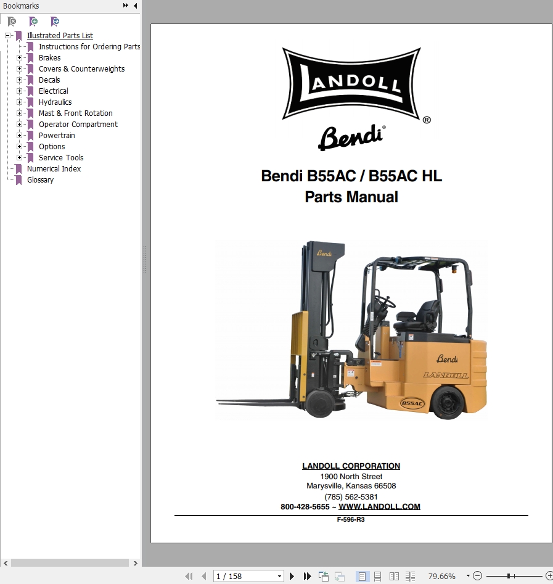
Task: Select continuous facing pages layout view
Action: (x=410, y=576)
